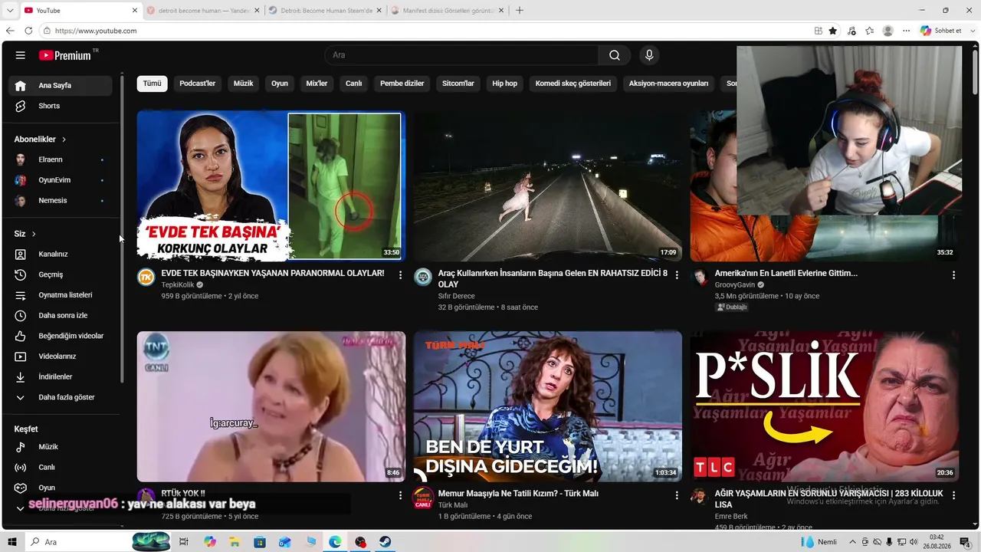Open the File Explorer taskbar icon
This screenshot has width=981, height=552.
coord(235,542)
